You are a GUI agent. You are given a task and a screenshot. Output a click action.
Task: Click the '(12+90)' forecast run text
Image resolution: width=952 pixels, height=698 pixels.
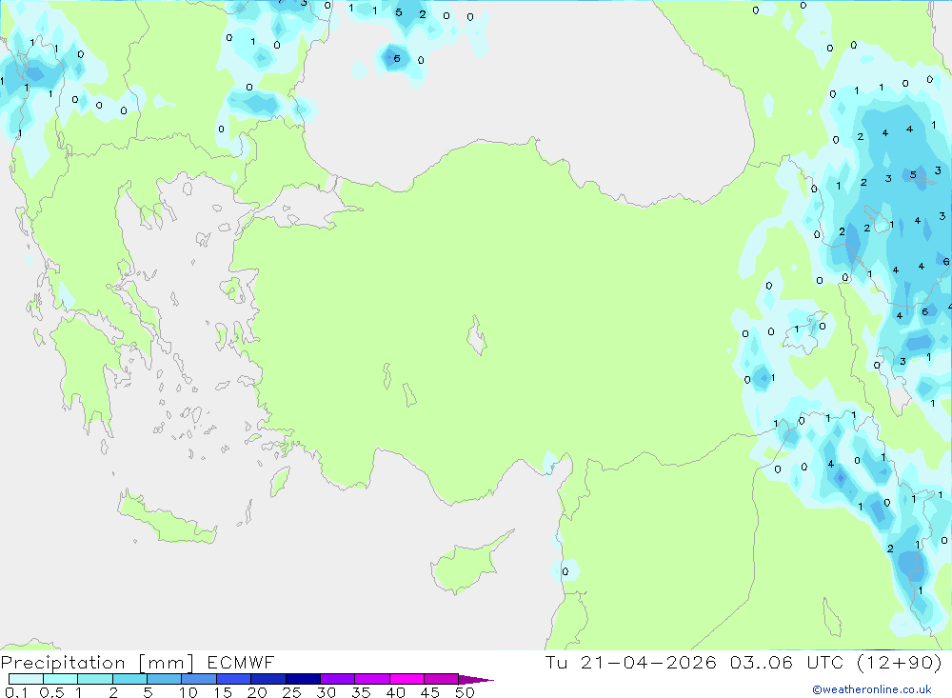(900, 662)
